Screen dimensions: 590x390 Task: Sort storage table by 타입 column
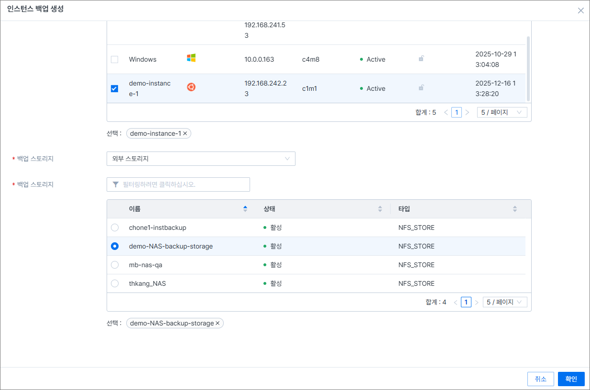pos(515,209)
